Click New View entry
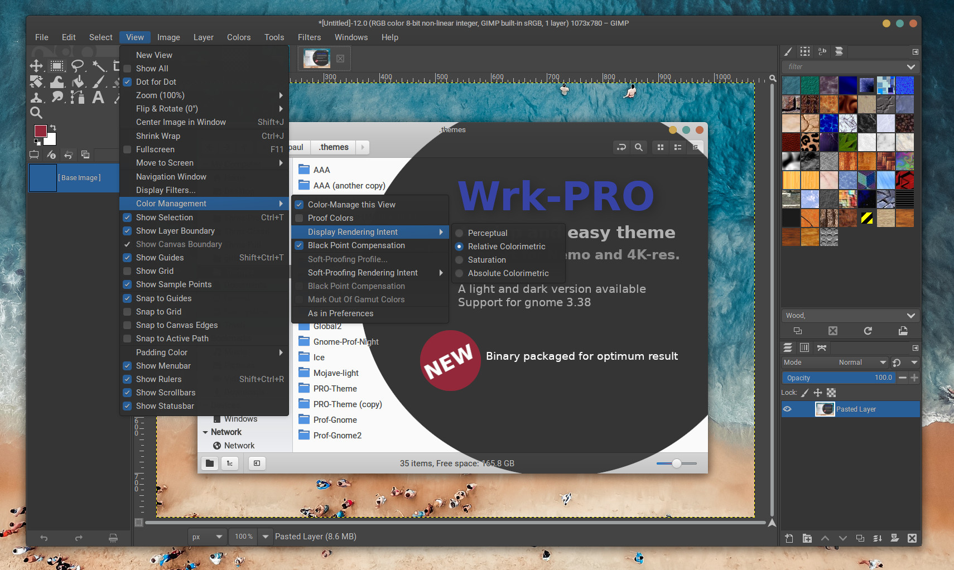 [204, 55]
